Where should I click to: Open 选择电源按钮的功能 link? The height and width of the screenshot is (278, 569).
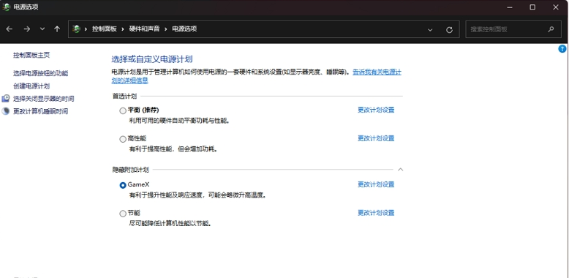(x=41, y=73)
